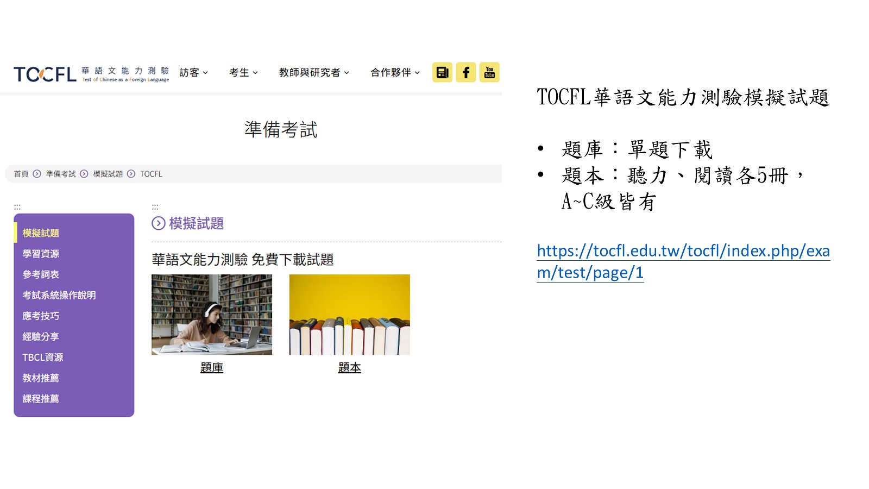Click breadcrumb arrow icon after 首頁

pyautogui.click(x=37, y=174)
